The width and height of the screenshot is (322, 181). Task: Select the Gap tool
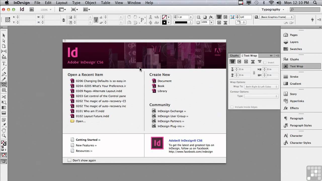pyautogui.click(x=4, y=51)
